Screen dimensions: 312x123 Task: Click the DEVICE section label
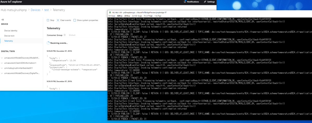[x=5, y=24]
